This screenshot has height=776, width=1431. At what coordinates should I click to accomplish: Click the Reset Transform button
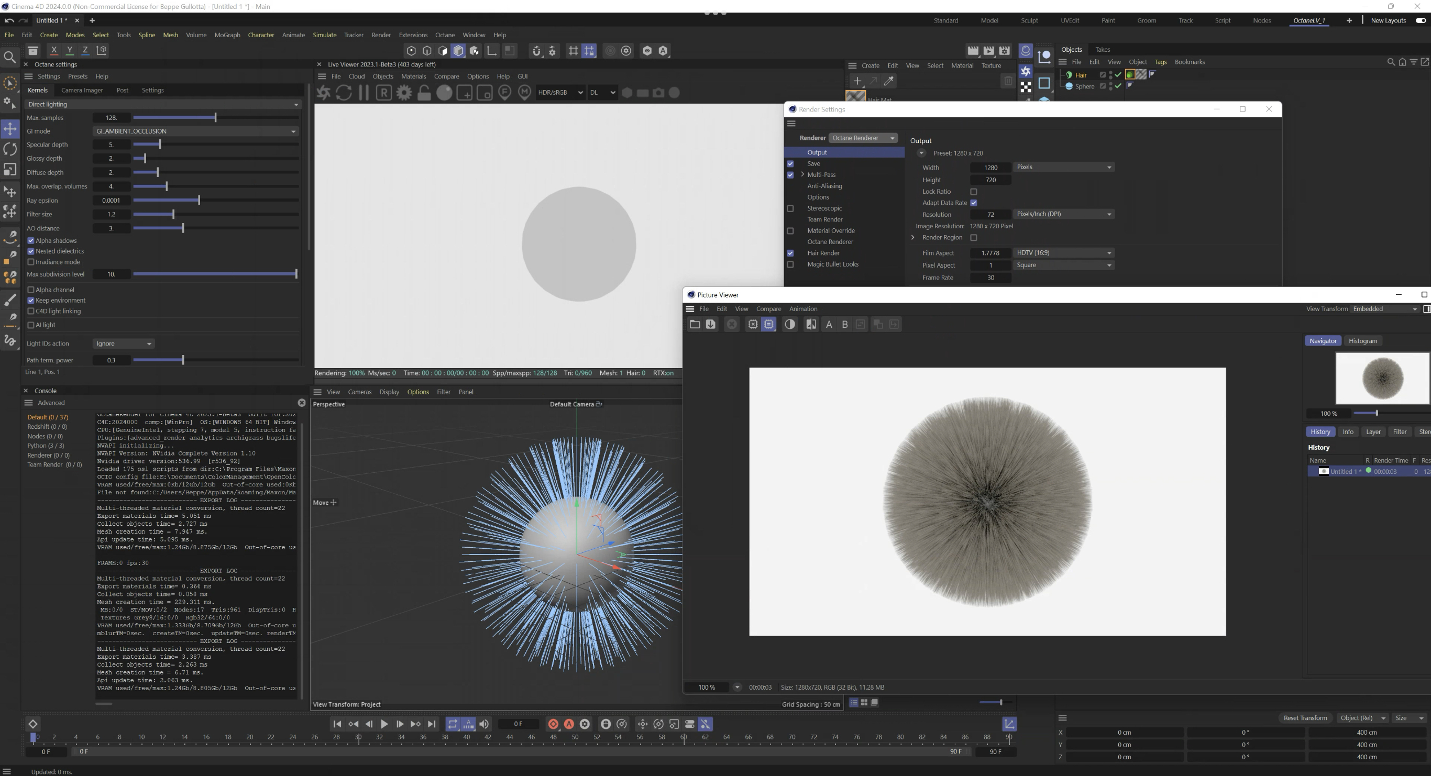click(1305, 718)
